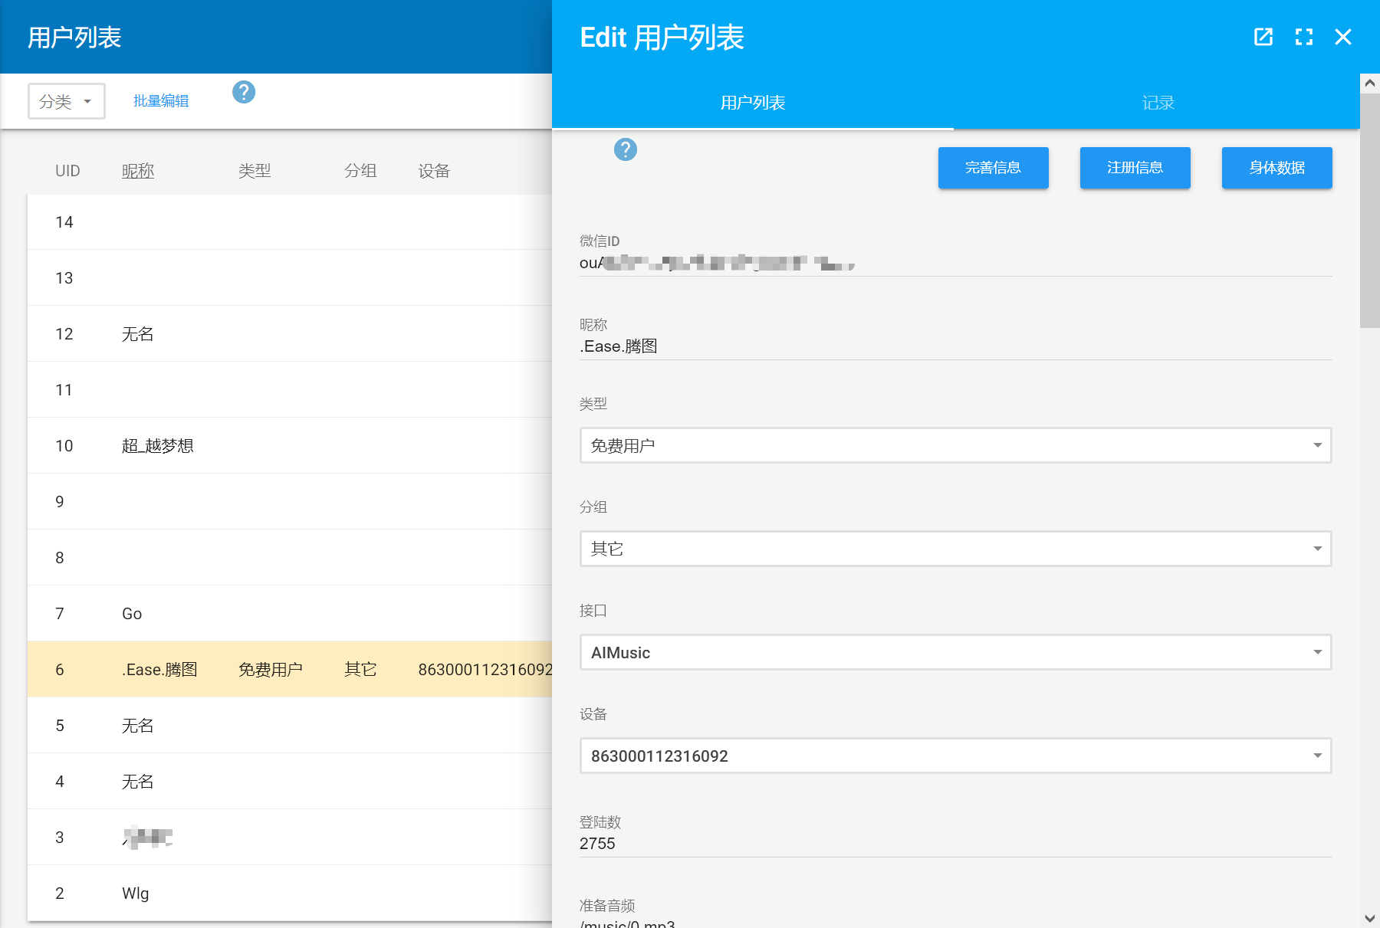Viewport: 1380px width, 928px height.
Task: Expand the 分组 dropdown showing 其它
Action: pos(955,549)
